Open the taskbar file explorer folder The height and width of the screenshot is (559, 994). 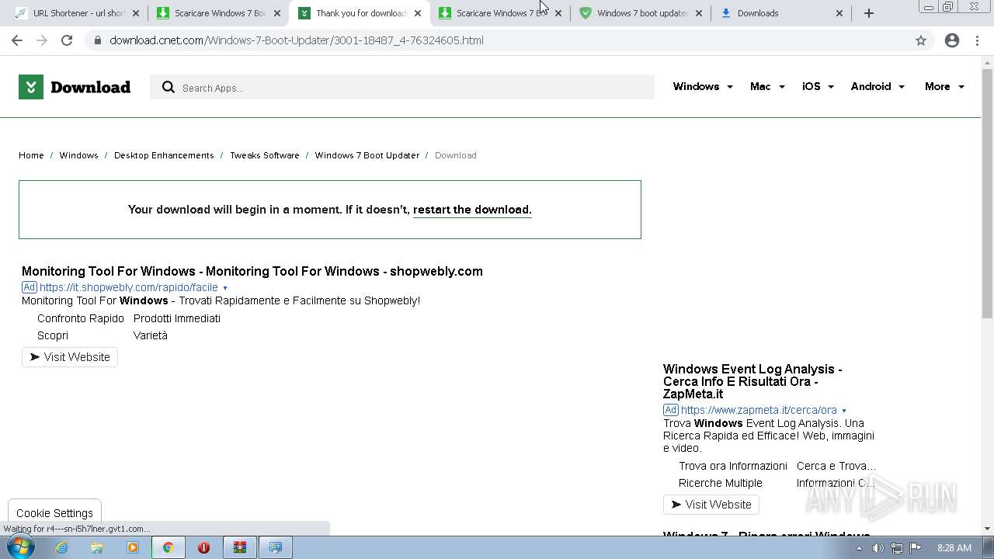97,547
